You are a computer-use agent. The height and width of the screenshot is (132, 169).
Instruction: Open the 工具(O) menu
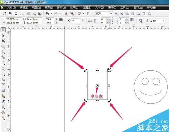coord(125,8)
